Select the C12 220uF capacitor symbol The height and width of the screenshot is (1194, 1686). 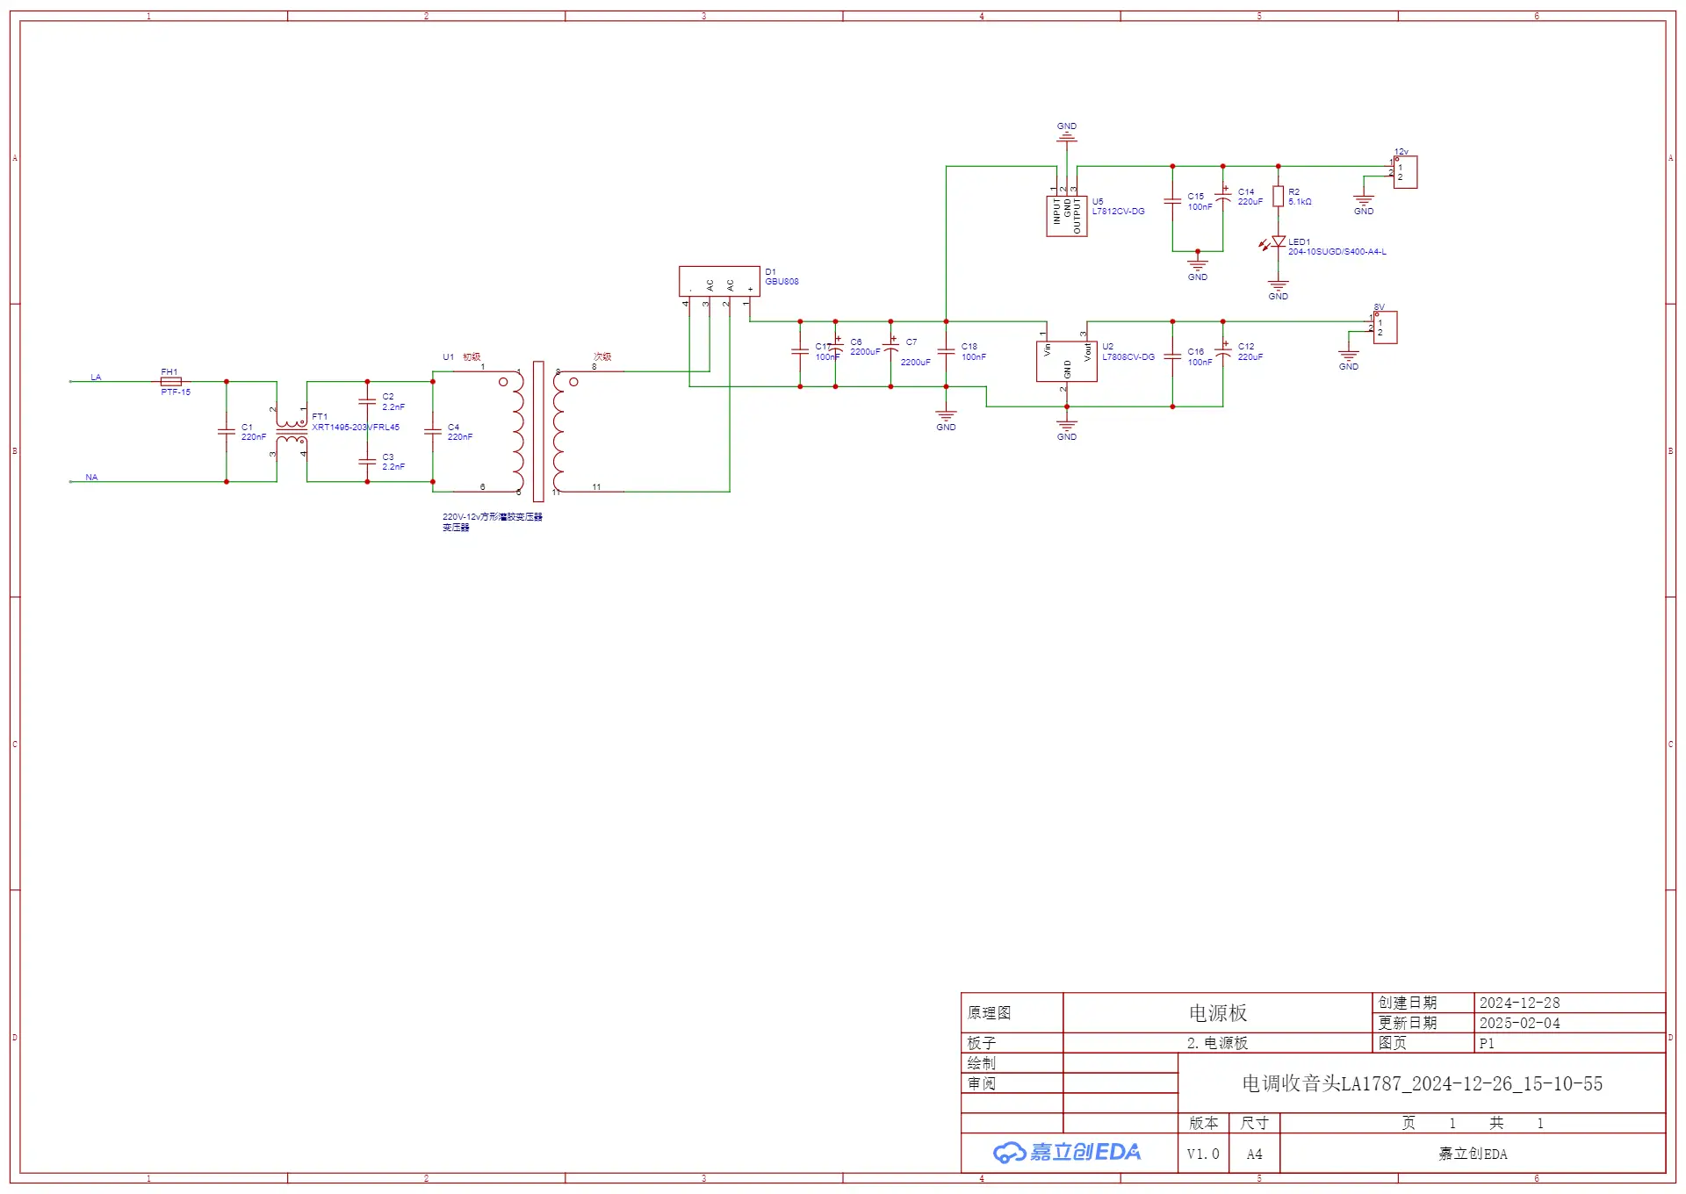click(1222, 352)
